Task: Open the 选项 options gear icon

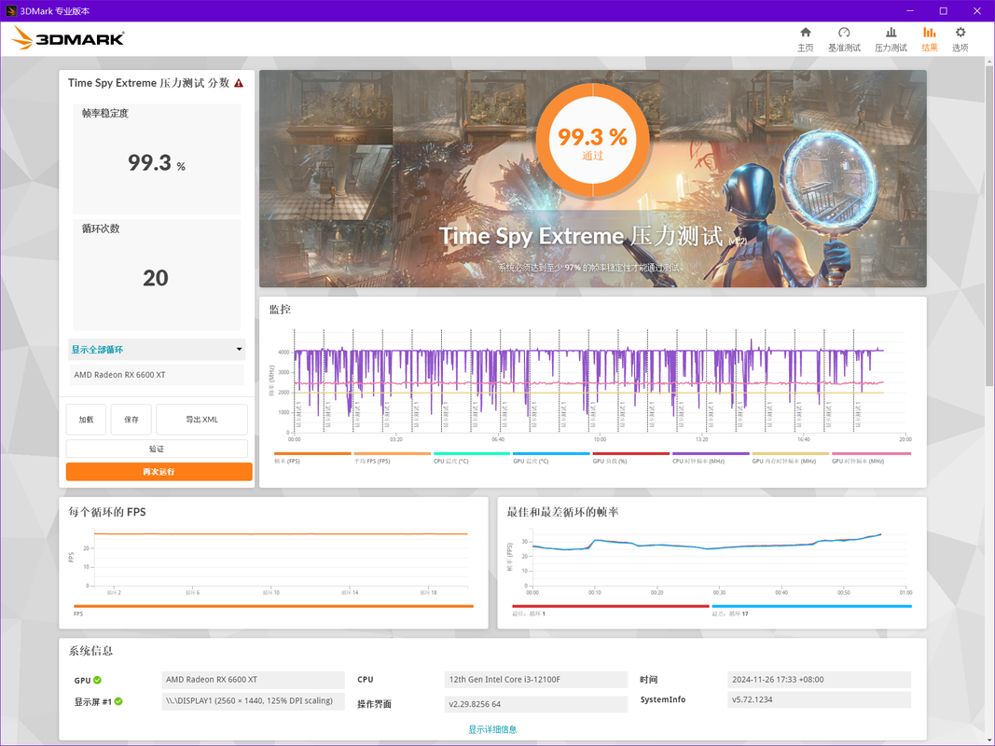Action: (960, 33)
